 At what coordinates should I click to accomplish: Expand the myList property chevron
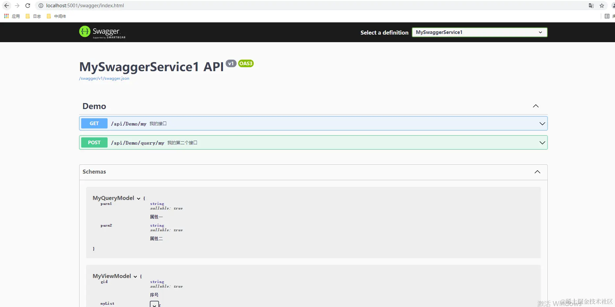[x=154, y=304]
